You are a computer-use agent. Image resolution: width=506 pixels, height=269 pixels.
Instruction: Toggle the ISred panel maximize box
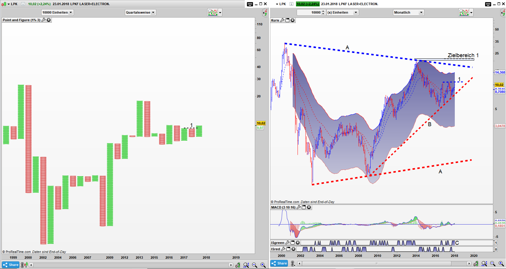pos(288,249)
